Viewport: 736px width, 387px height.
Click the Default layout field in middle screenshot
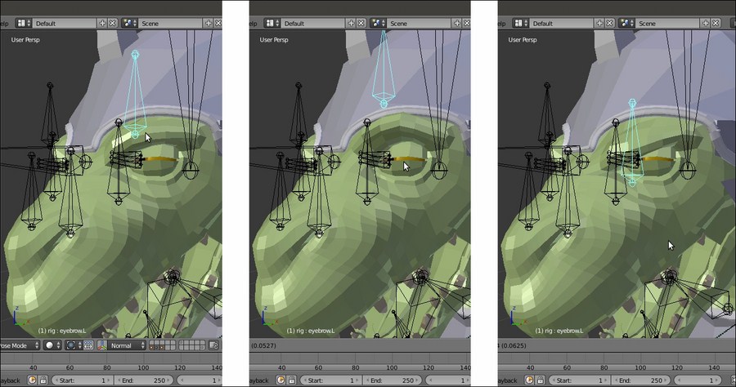tap(313, 23)
